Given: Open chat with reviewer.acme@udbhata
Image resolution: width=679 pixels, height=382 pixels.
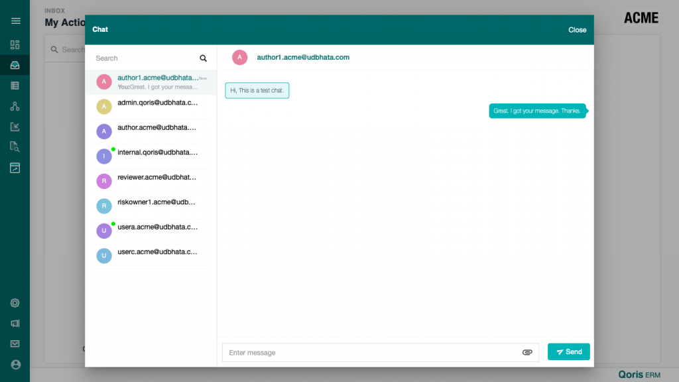Looking at the screenshot, I should tap(151, 181).
